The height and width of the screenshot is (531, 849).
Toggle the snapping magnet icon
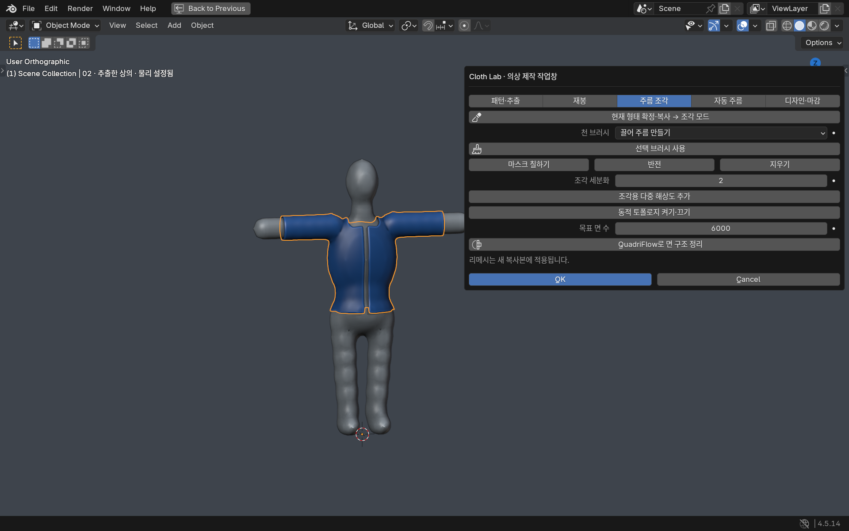pyautogui.click(x=428, y=26)
